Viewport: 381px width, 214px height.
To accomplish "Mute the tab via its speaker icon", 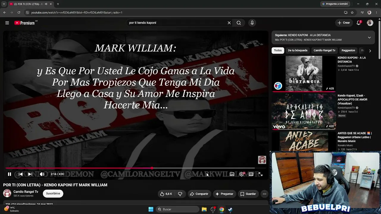I will (46, 4).
